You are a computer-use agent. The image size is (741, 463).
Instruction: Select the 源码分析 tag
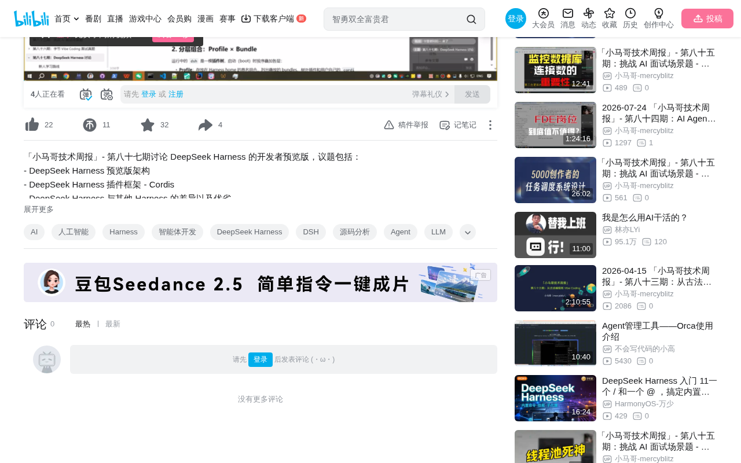[x=355, y=232]
